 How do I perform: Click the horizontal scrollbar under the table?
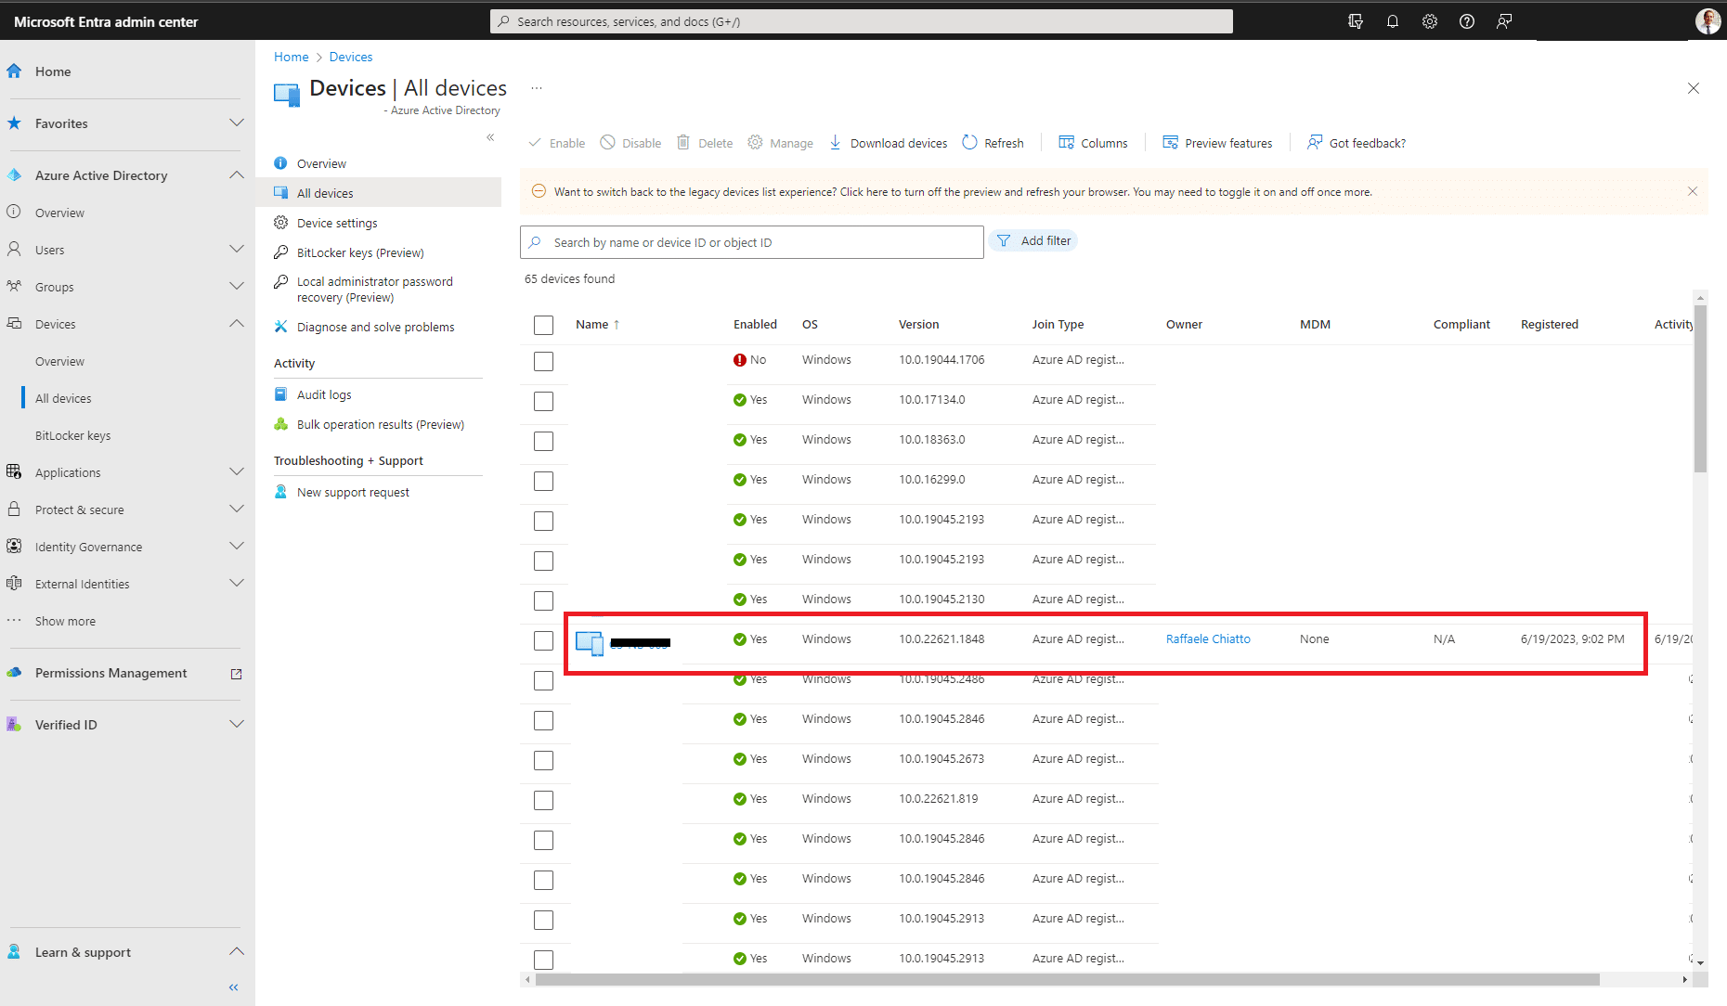click(x=1067, y=979)
